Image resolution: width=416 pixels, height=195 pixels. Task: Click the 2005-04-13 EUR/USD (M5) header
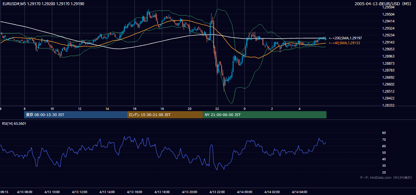click(x=383, y=4)
